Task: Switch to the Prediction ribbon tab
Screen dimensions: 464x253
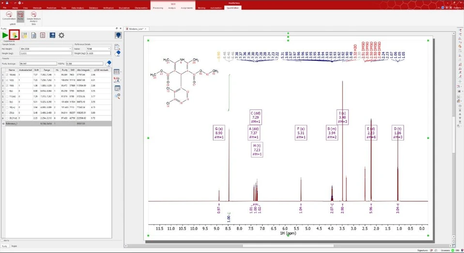Action: (x=51, y=8)
